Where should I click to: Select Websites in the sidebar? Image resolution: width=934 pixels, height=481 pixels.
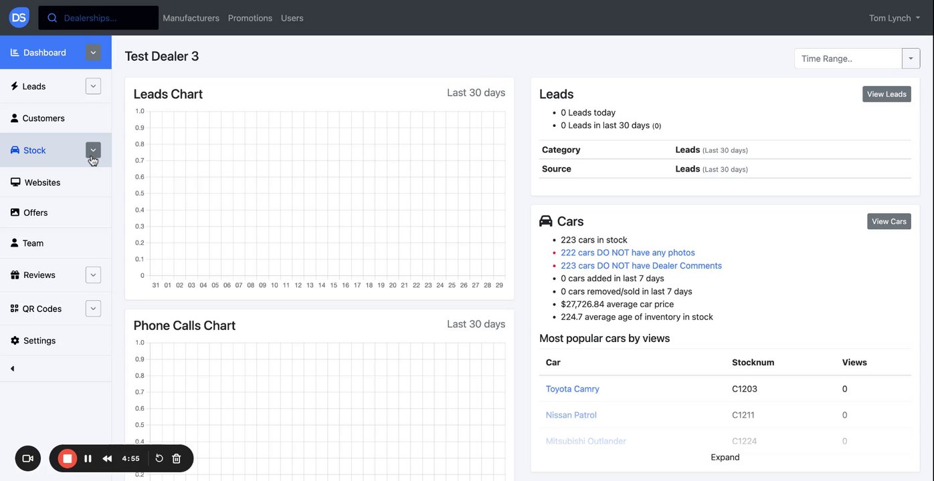click(x=56, y=182)
